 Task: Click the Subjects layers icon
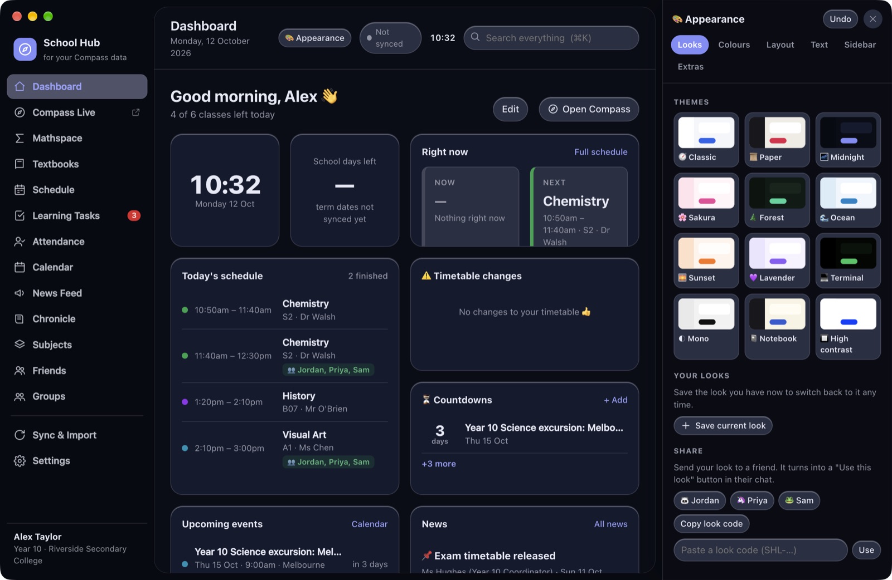(x=20, y=345)
